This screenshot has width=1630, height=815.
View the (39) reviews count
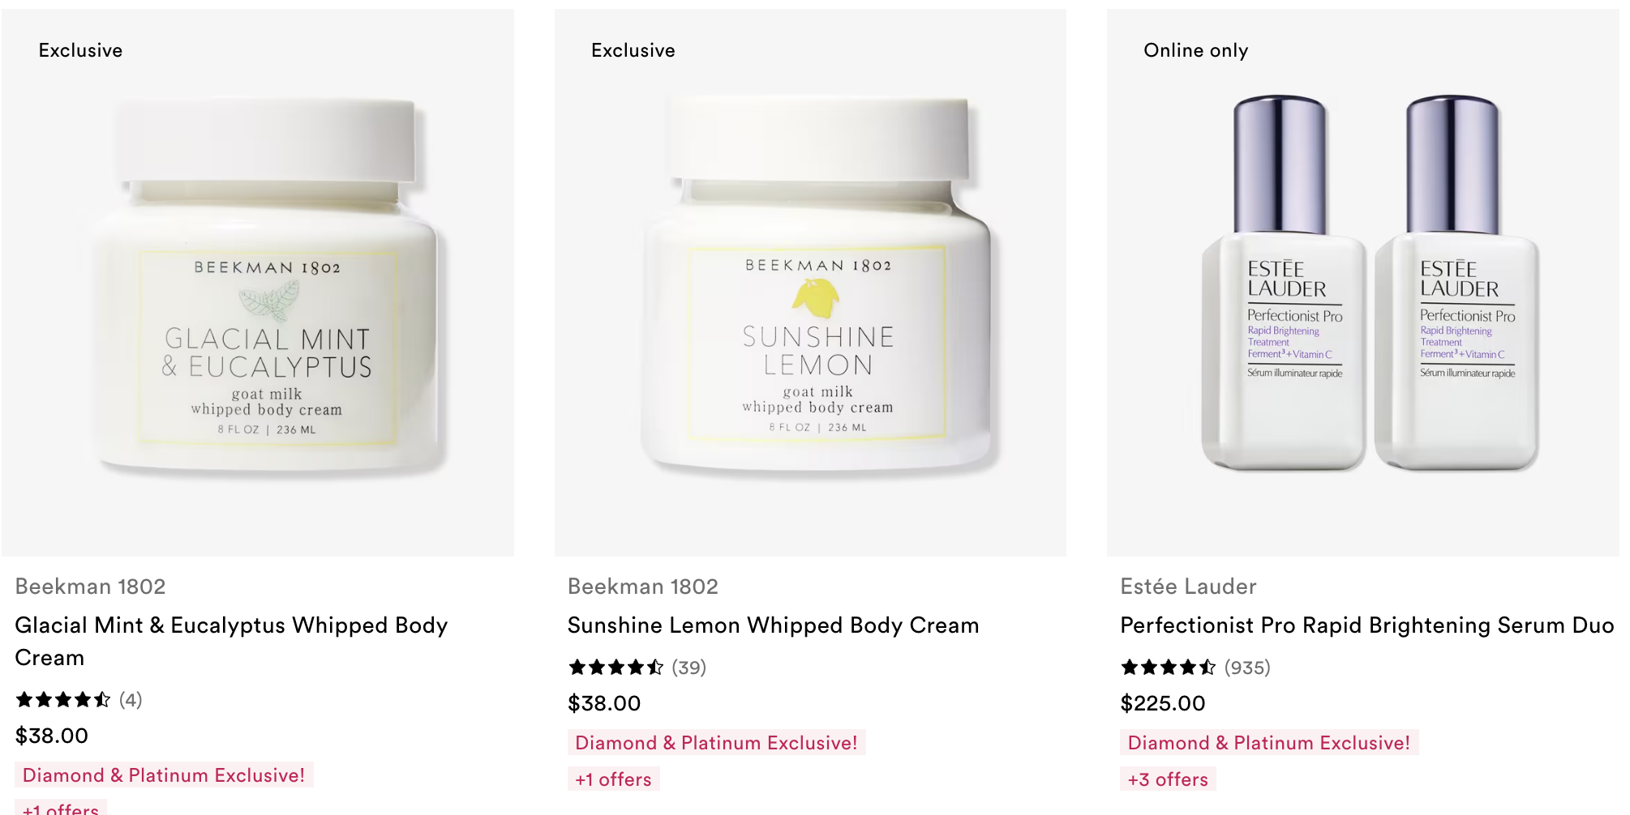pos(689,668)
